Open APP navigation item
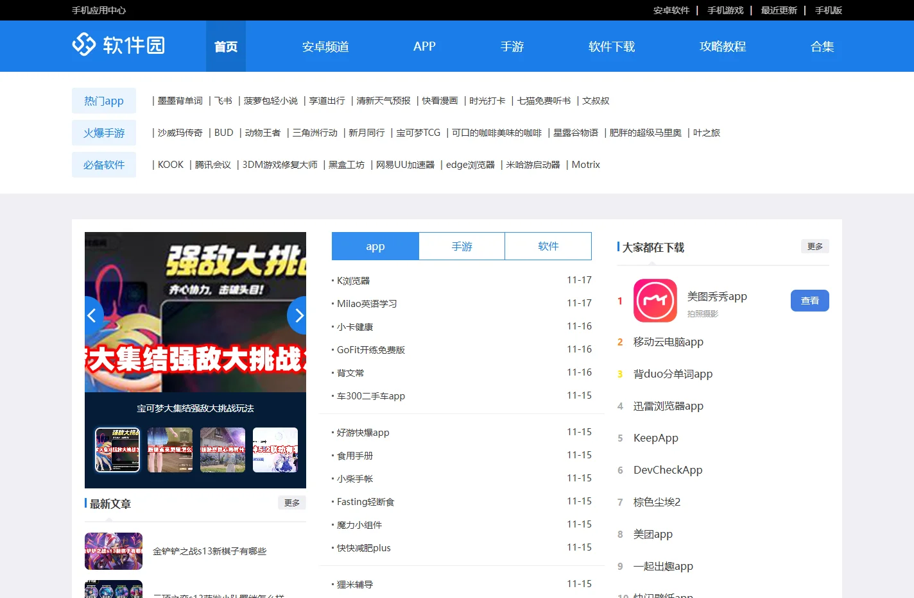The image size is (914, 598). [424, 46]
